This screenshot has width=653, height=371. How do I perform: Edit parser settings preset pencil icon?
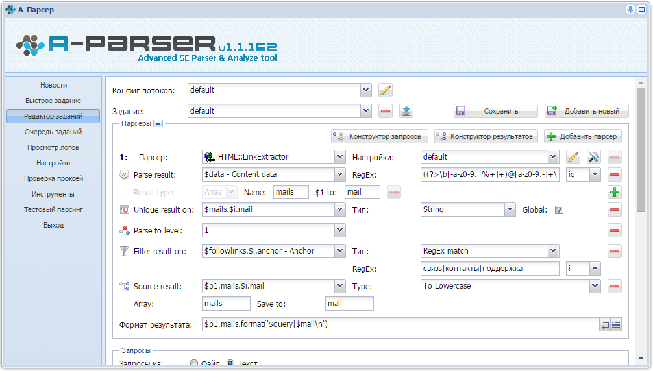click(x=573, y=157)
